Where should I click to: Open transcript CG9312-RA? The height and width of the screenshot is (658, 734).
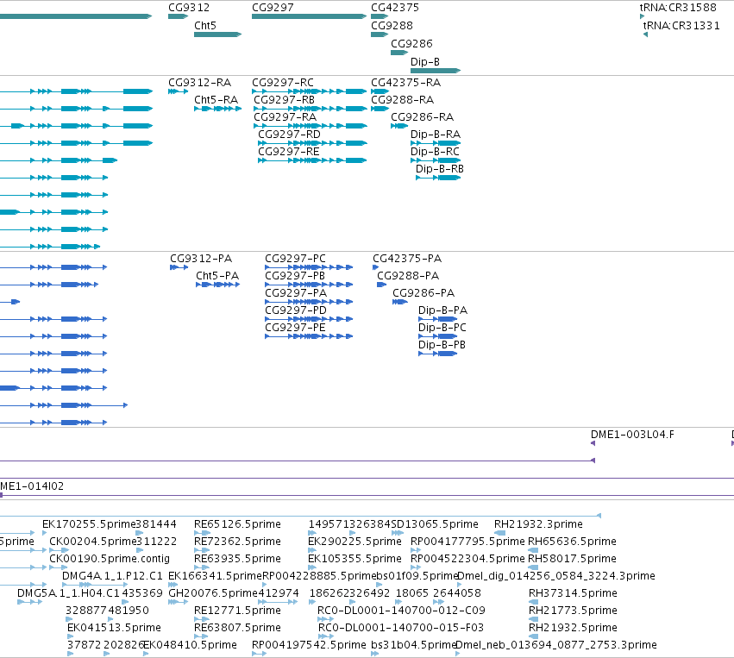click(199, 83)
